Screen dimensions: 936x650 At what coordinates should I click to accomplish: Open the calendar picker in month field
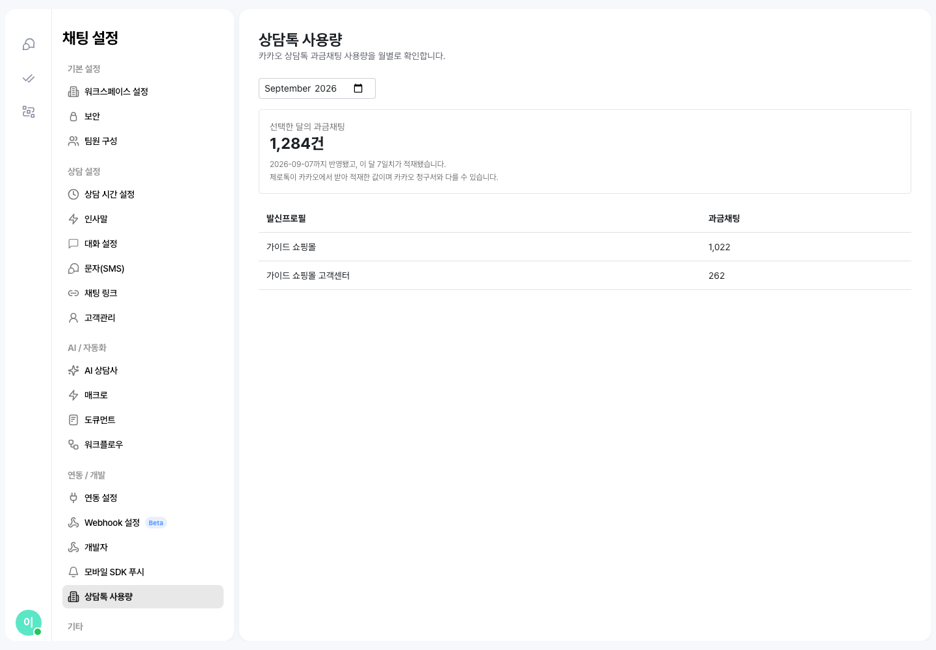point(358,88)
